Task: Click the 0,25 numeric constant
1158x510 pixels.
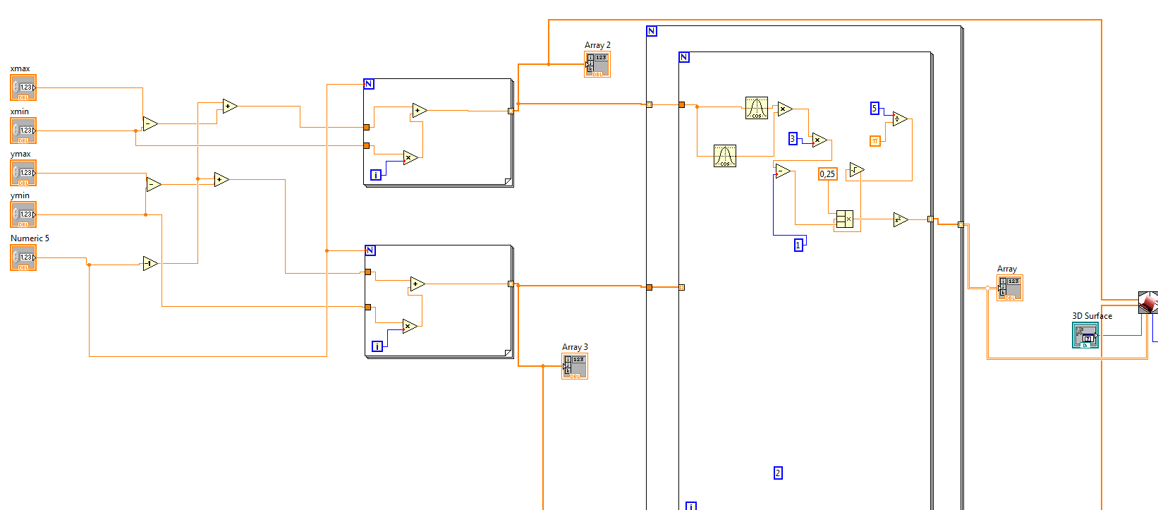Action: coord(827,174)
